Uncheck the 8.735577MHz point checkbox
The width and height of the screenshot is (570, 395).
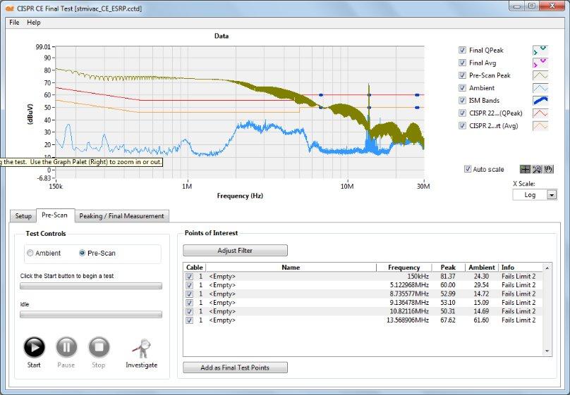(x=189, y=294)
